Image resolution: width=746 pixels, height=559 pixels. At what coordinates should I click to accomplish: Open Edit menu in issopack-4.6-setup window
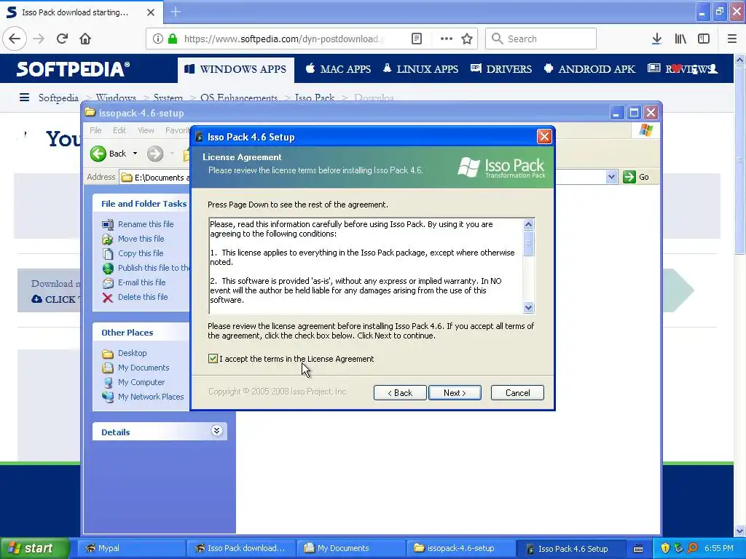tap(119, 130)
